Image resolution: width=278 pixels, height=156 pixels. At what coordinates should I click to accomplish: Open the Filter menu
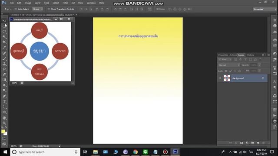(x=65, y=3)
